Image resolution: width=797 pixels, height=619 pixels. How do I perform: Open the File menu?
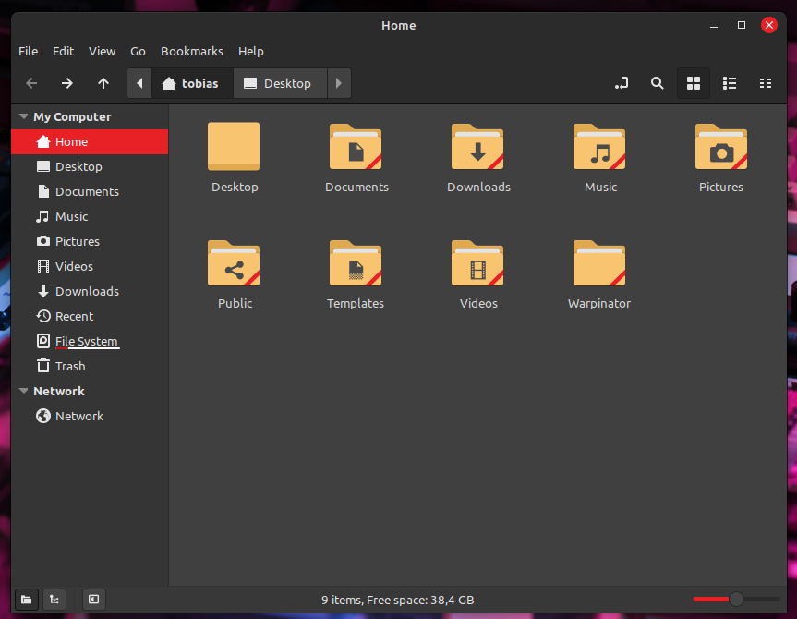click(x=28, y=52)
